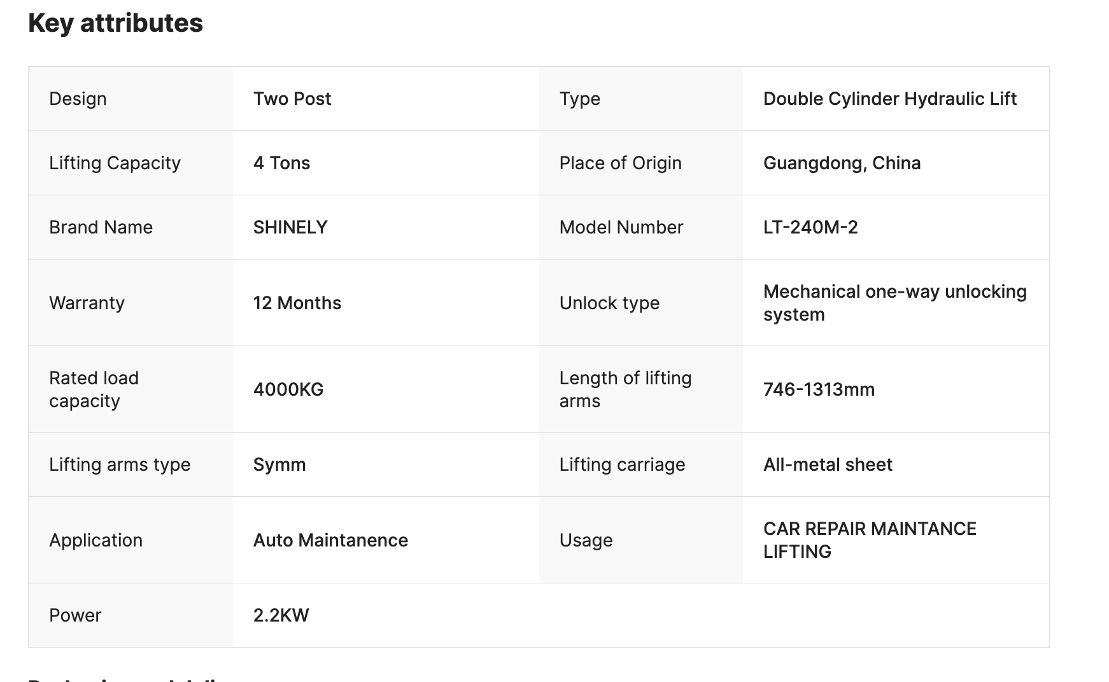
Task: Click the 'Brand Name' attribute label
Action: (101, 227)
